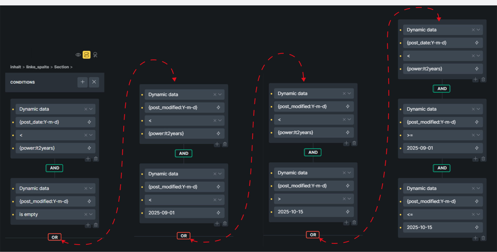This screenshot has width=497, height=252.
Task: Click the plus icon under the '>= 2025-09-01' condition
Action: coord(475,159)
